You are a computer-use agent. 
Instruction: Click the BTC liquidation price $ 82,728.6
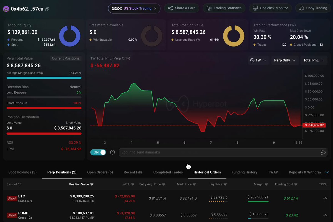219,198
